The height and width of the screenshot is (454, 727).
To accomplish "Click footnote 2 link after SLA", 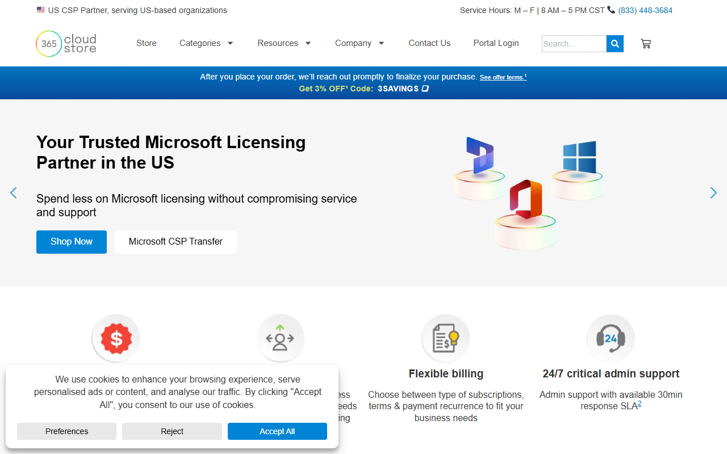I will 640,404.
